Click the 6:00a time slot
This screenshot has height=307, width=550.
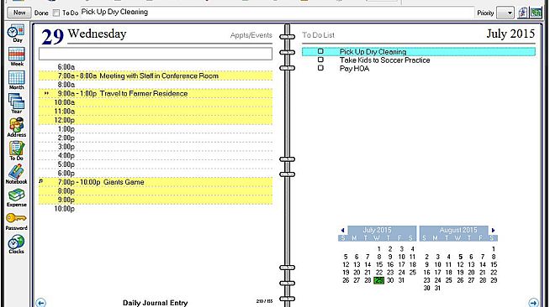pyautogui.click(x=156, y=67)
